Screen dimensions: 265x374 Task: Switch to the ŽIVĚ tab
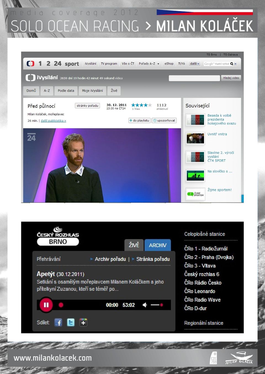coord(134,245)
